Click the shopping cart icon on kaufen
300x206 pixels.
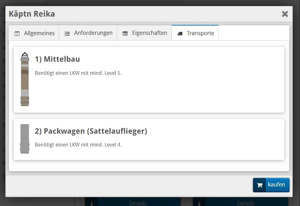pos(260,185)
